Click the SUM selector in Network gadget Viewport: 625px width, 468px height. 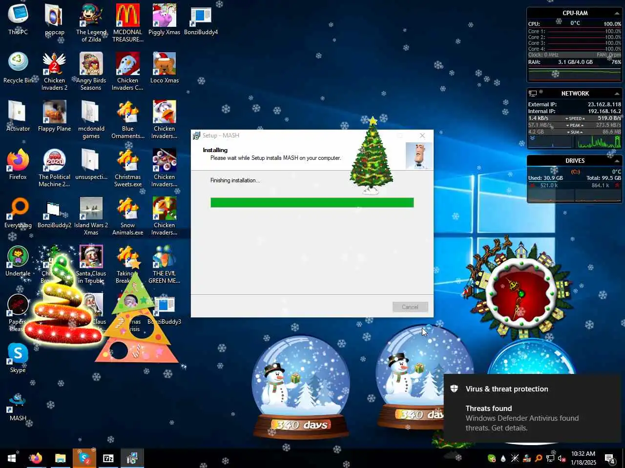(x=575, y=132)
